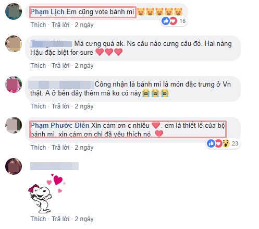Reply to Phạm Phước Điền's comment
This screenshot has width=259, height=229.
[60, 148]
